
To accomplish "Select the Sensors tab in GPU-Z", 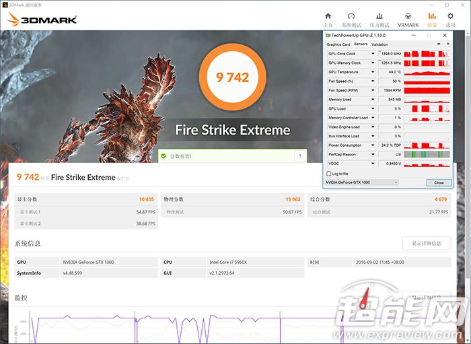I will click(361, 44).
